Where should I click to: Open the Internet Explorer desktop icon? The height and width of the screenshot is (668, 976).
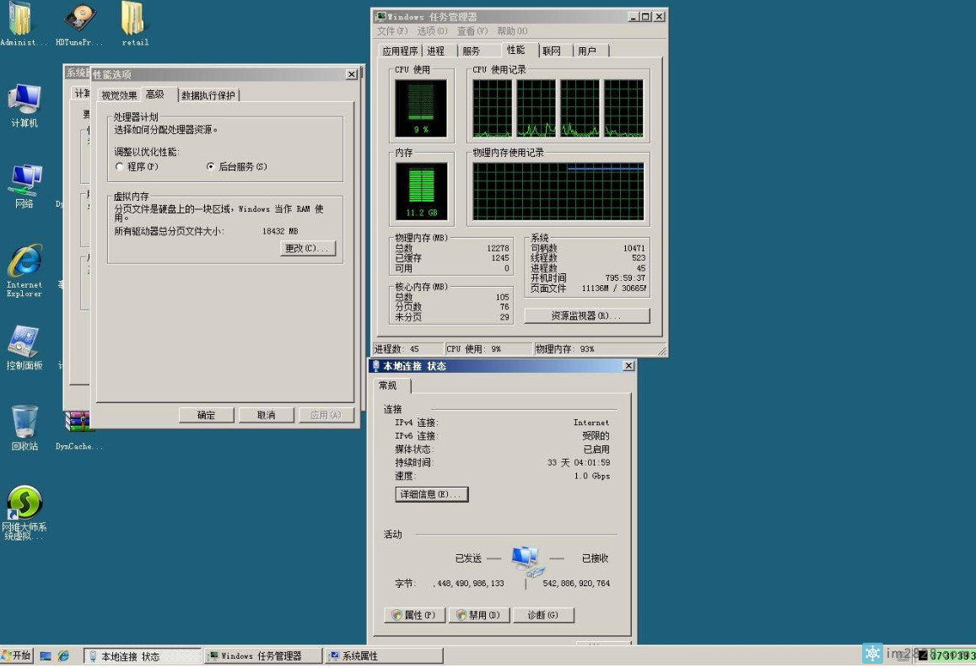pyautogui.click(x=24, y=263)
